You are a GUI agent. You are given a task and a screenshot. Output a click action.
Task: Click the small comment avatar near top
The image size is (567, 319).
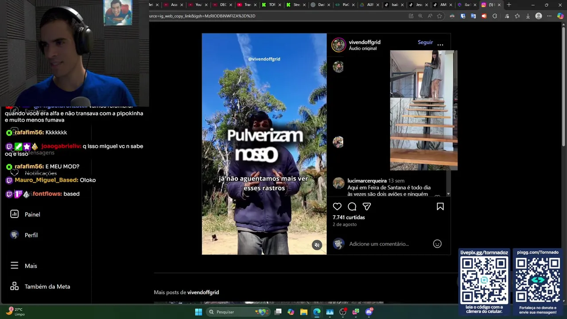pos(338,67)
